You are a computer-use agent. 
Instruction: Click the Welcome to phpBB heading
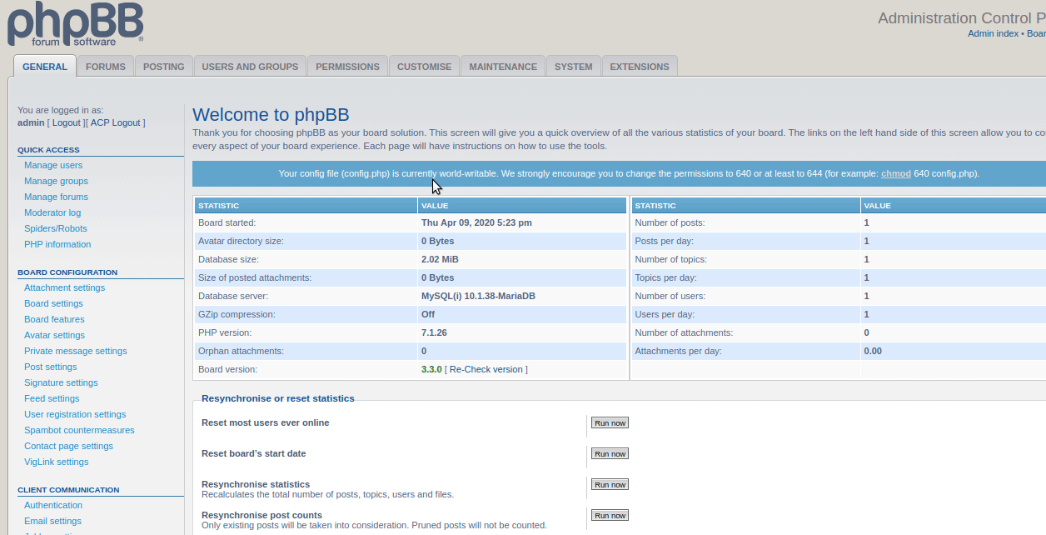pos(271,115)
